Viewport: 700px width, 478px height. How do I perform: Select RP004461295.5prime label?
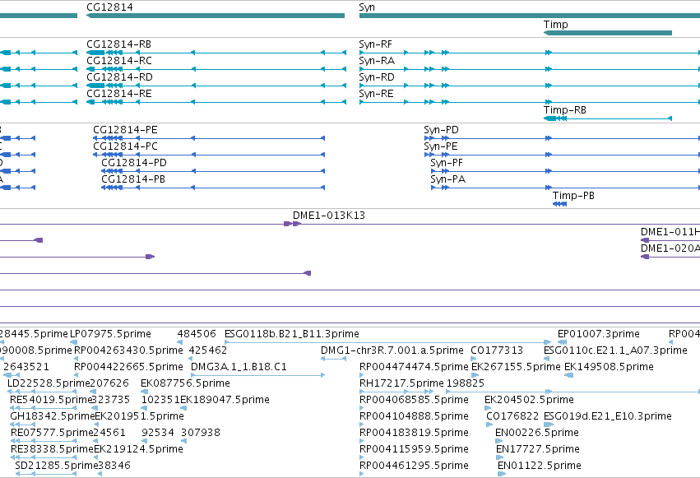coord(414,466)
